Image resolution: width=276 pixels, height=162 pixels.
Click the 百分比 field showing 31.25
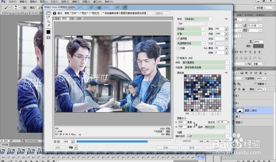click(222, 122)
